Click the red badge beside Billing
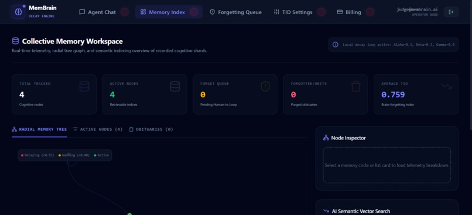Image resolution: width=472 pixels, height=215 pixels. click(x=370, y=12)
